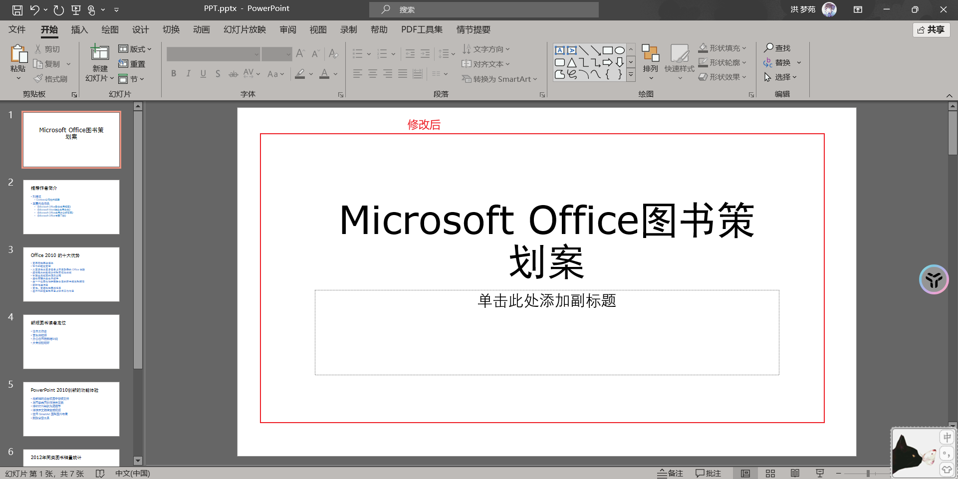Open Layout (版式) dropdown
The image size is (958, 479).
(135, 49)
